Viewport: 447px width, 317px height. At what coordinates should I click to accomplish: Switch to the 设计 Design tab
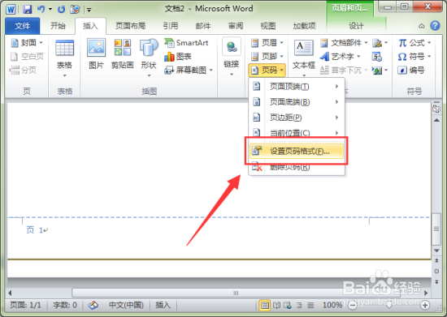(356, 26)
